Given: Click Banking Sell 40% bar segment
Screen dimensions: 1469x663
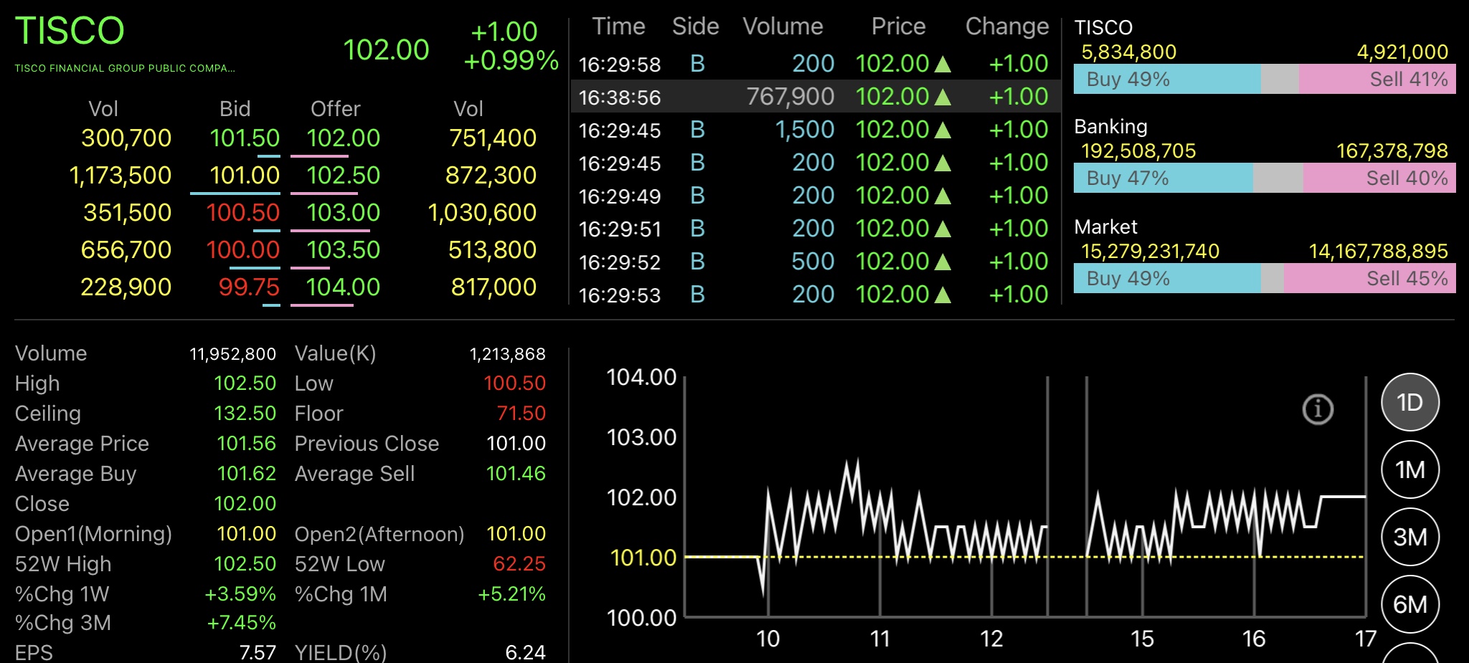Looking at the screenshot, I should point(1379,178).
